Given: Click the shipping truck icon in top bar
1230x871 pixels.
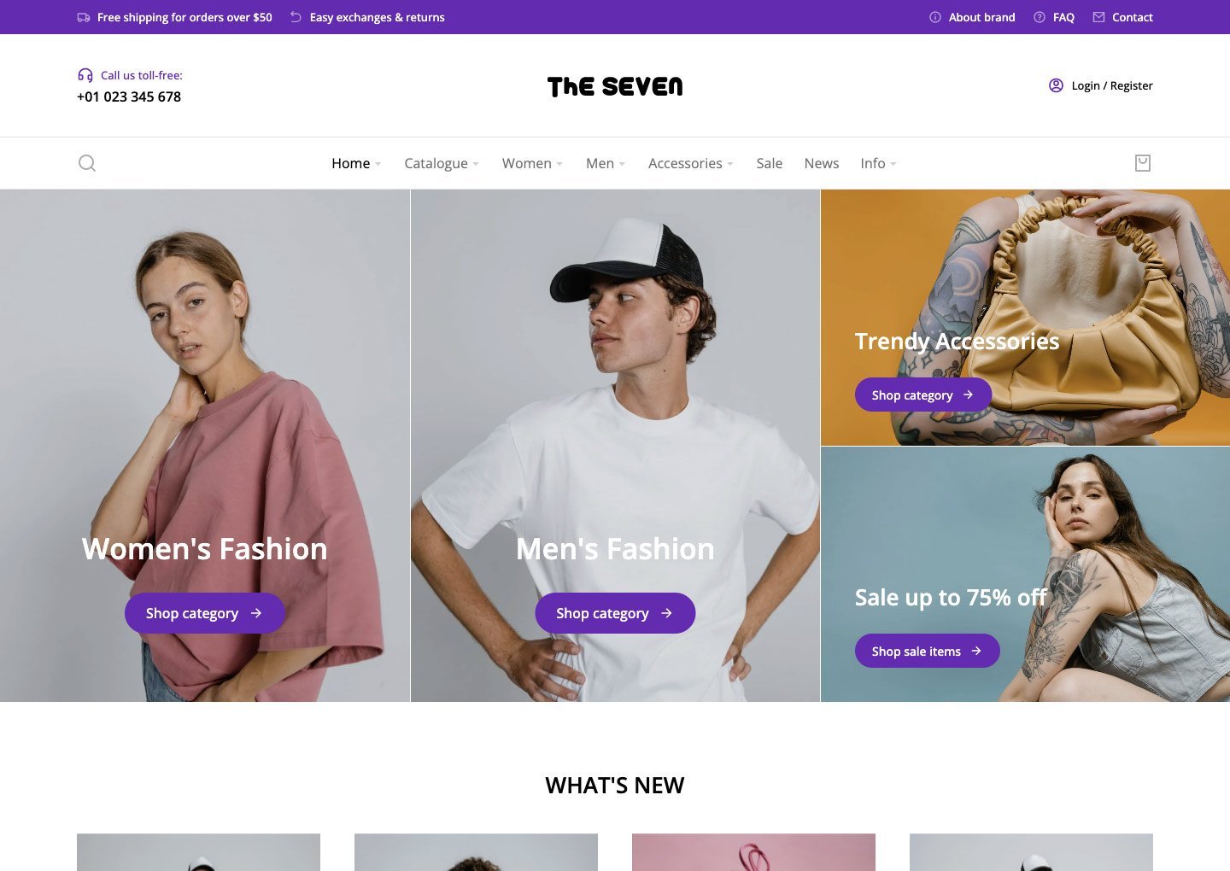Looking at the screenshot, I should 84,17.
